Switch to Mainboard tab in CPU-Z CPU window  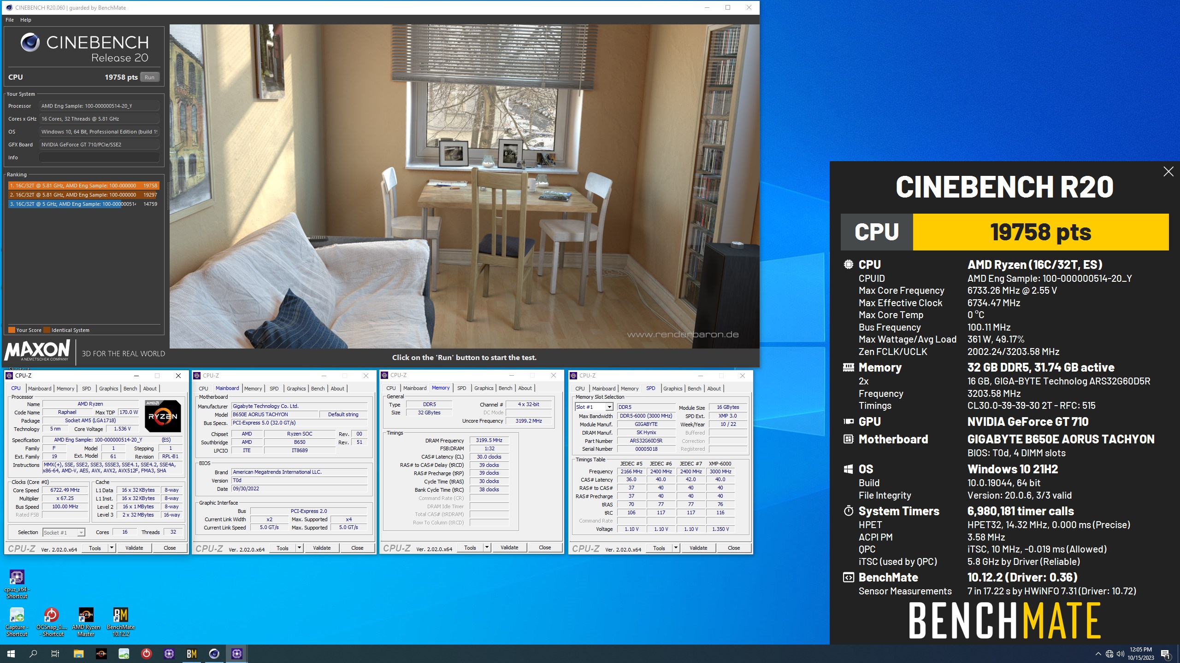pyautogui.click(x=40, y=389)
